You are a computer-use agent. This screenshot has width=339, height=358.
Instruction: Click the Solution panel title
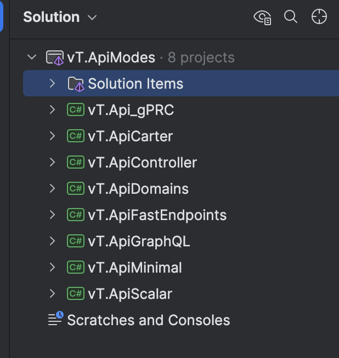coord(51,17)
